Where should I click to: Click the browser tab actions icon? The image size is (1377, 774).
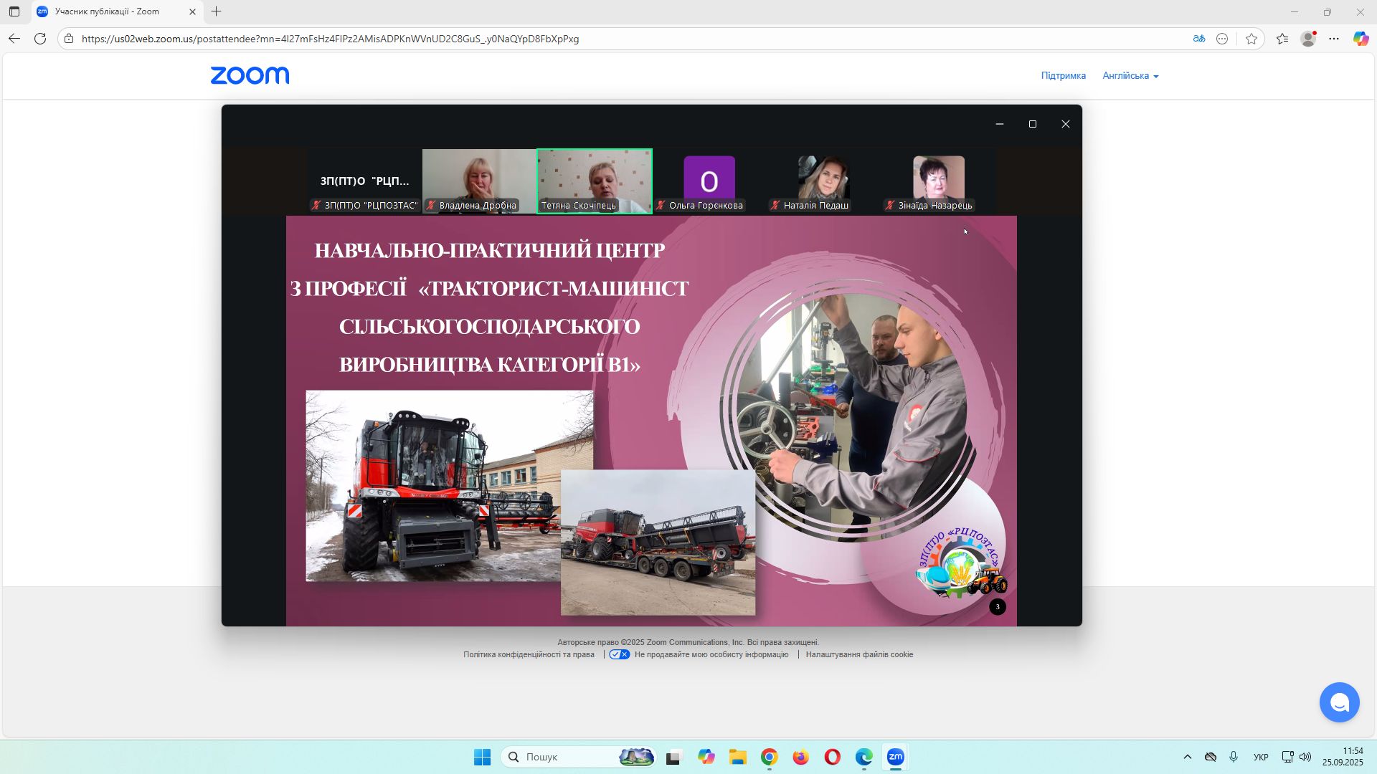coord(14,11)
